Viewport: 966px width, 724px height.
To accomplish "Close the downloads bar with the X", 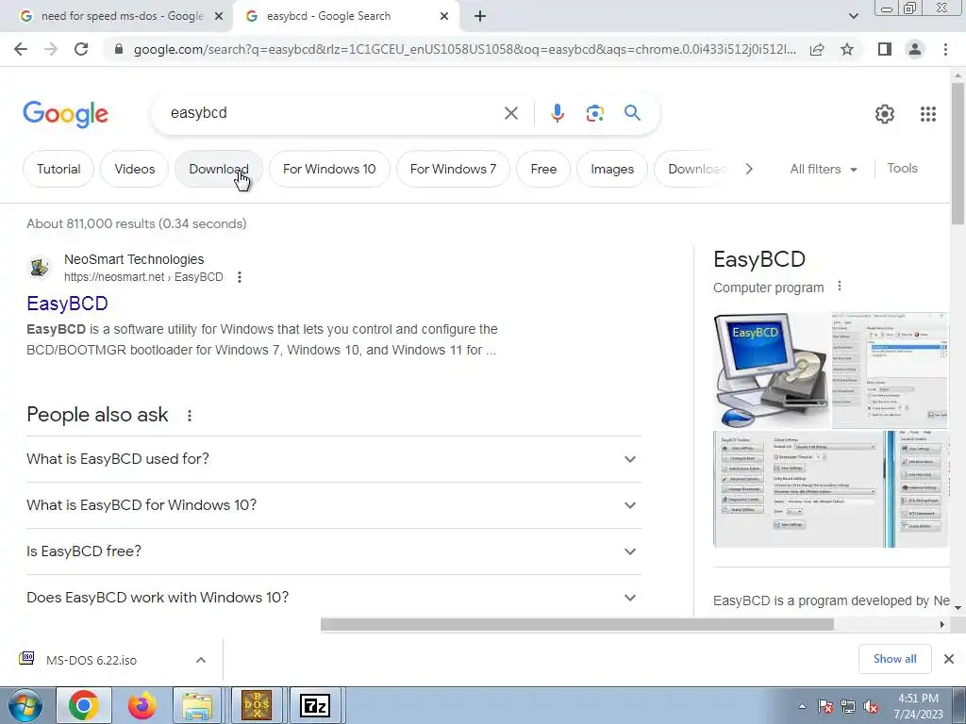I will coord(949,659).
